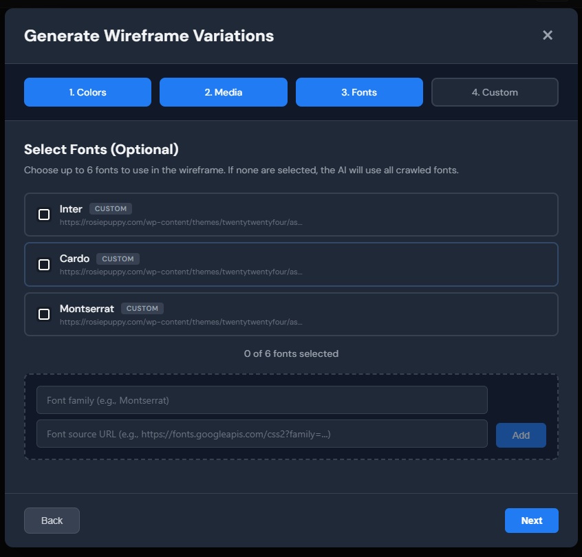
Task: Click the CUSTOM badge beside Montserrat
Action: pos(142,309)
